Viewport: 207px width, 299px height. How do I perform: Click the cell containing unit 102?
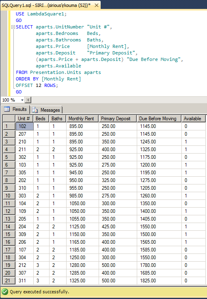[x=25, y=126]
